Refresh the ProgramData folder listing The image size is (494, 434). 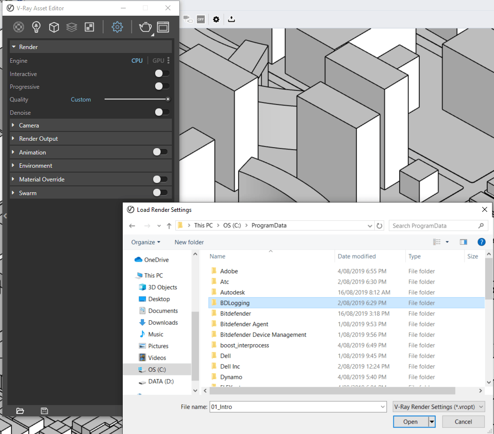pyautogui.click(x=380, y=226)
